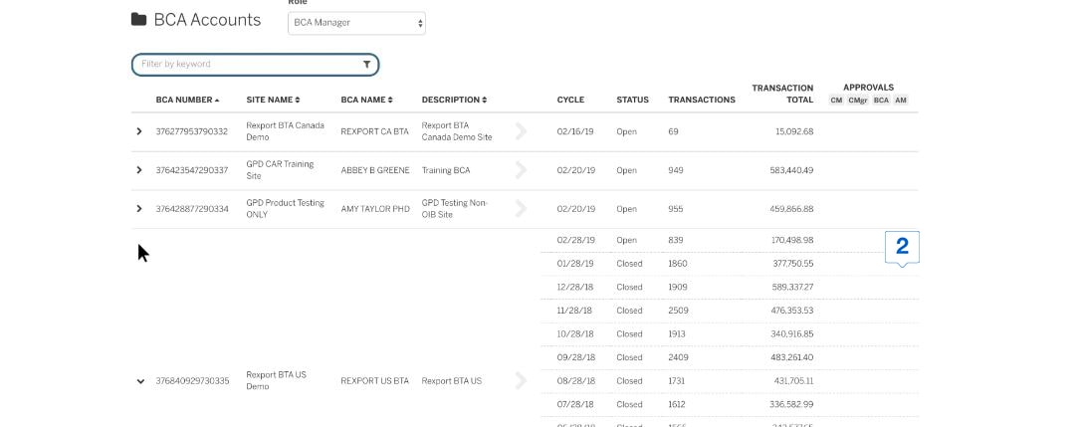The image size is (1080, 427).
Task: Click the CMgr approvals label
Action: 857,101
